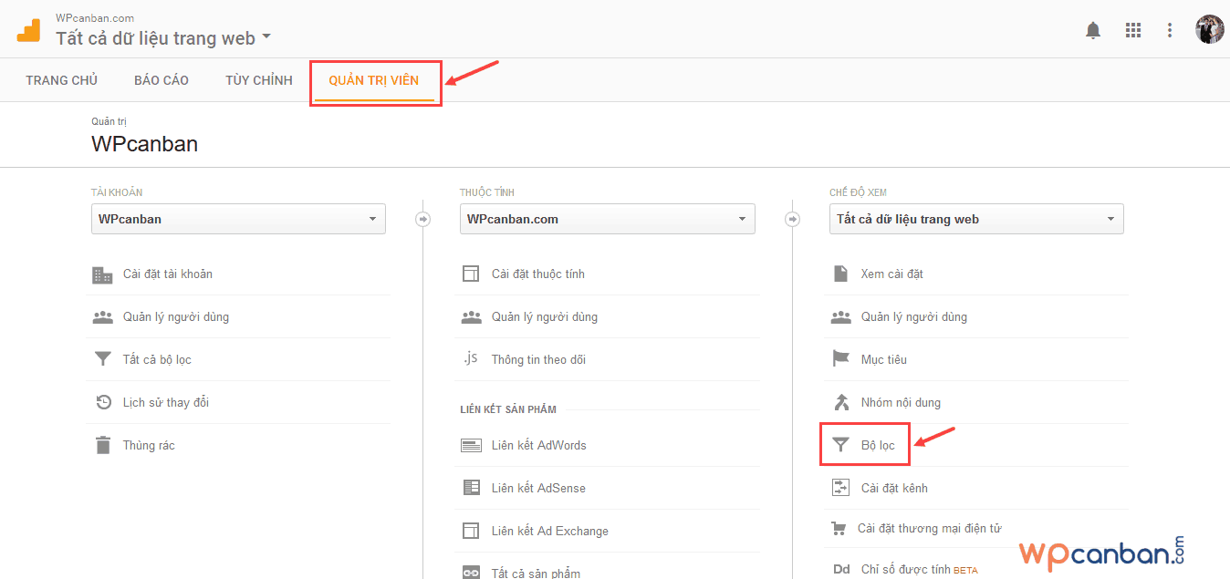Open the Tất cả dữ liệu trang web header selector
Image resolution: width=1230 pixels, height=579 pixels.
click(x=163, y=38)
